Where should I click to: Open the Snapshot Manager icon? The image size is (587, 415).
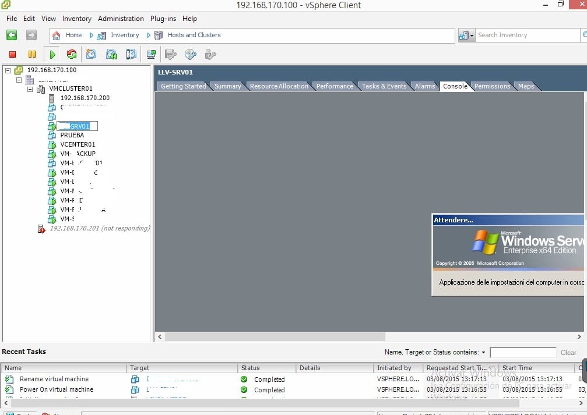(131, 54)
